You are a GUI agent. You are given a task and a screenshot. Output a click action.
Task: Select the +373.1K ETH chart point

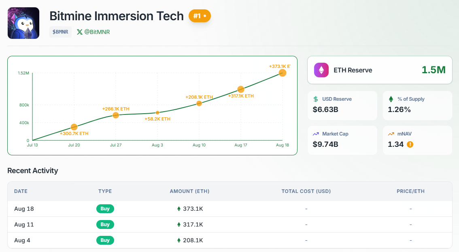pos(283,73)
